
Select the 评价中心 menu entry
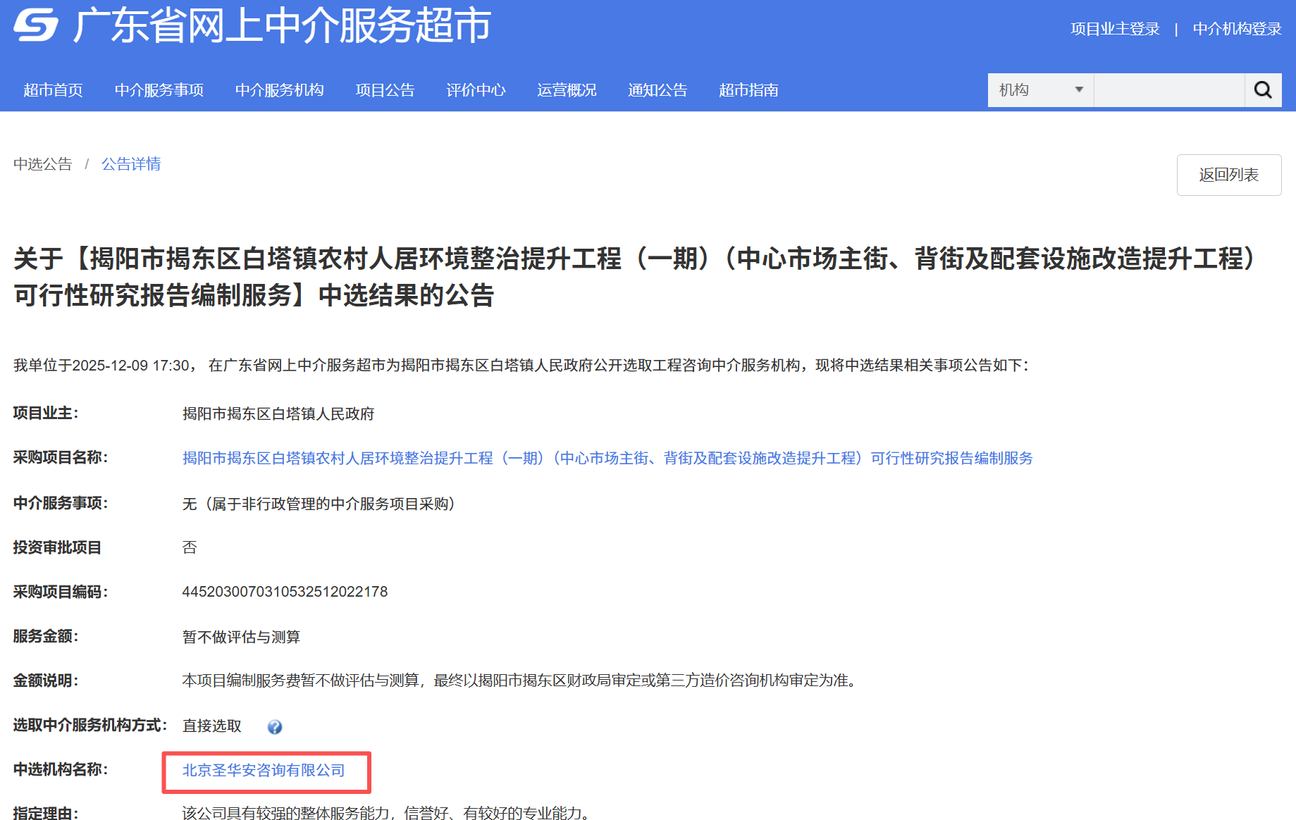476,89
